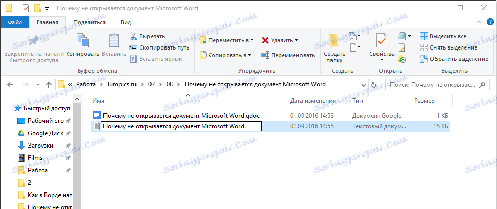Click Создать папку folder icon
The height and width of the screenshot is (209, 497).
tap(335, 40)
